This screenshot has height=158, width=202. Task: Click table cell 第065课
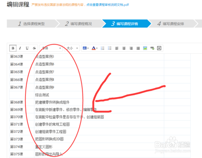click(17, 72)
